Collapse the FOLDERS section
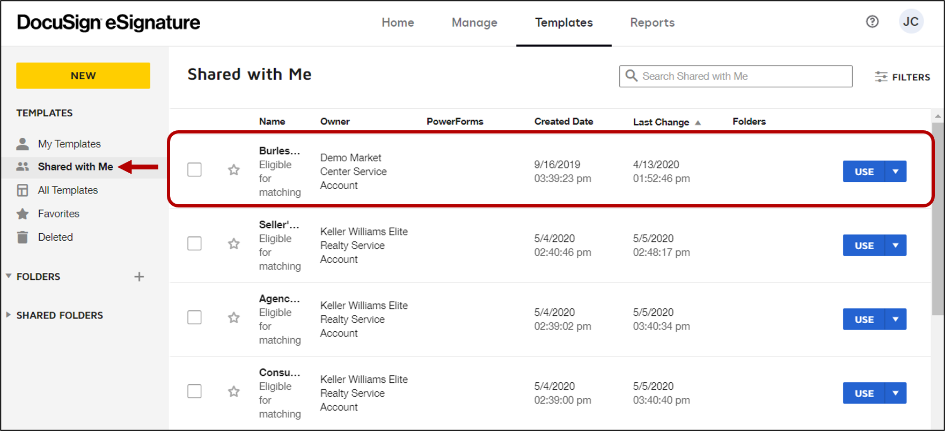This screenshot has width=945, height=431. click(9, 276)
